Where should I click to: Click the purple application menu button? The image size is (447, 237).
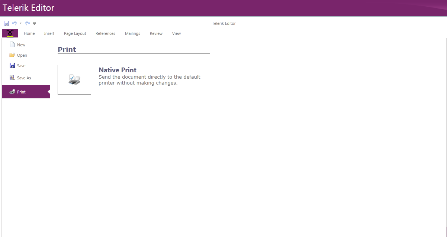(10, 33)
